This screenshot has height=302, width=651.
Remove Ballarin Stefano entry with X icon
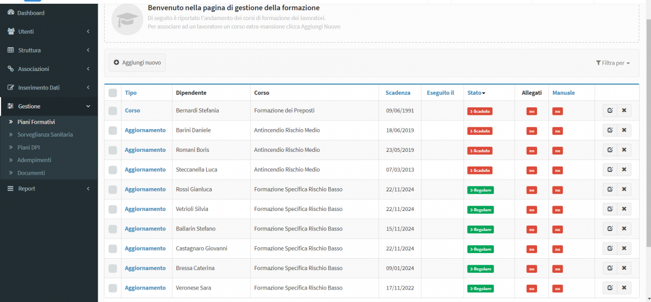tap(624, 229)
